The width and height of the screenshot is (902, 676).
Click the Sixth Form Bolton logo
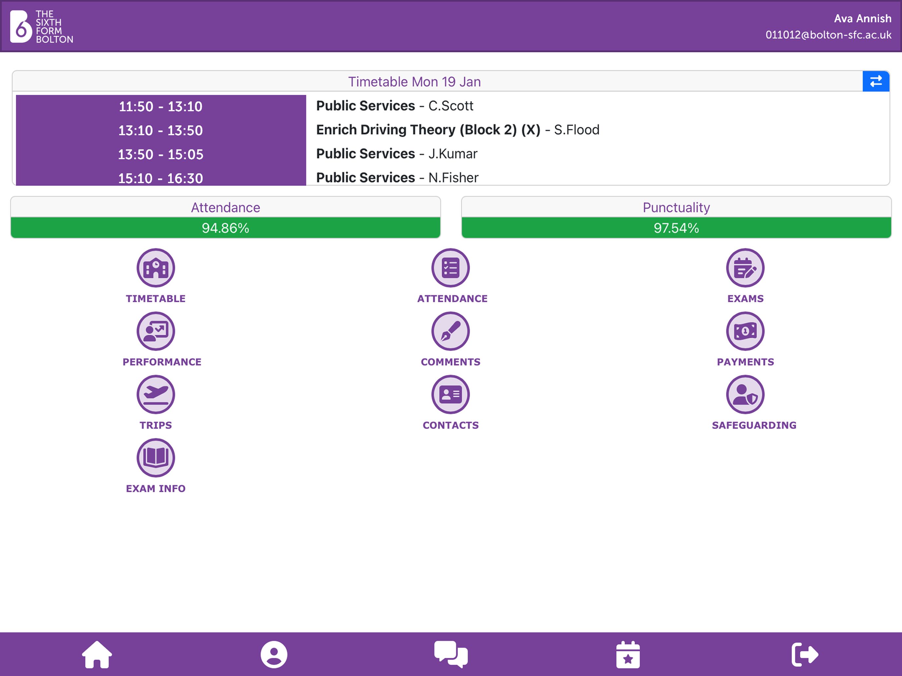[x=42, y=27]
